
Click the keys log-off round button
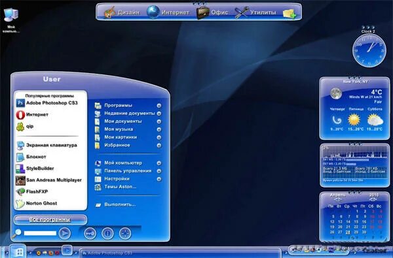point(90,233)
